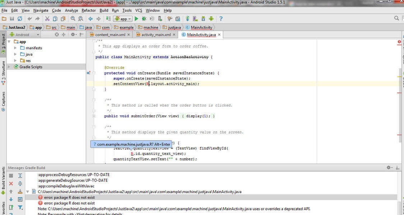Click the Save All toolbar icon
Image resolution: width=404 pixels, height=215 pixels.
point(12,19)
